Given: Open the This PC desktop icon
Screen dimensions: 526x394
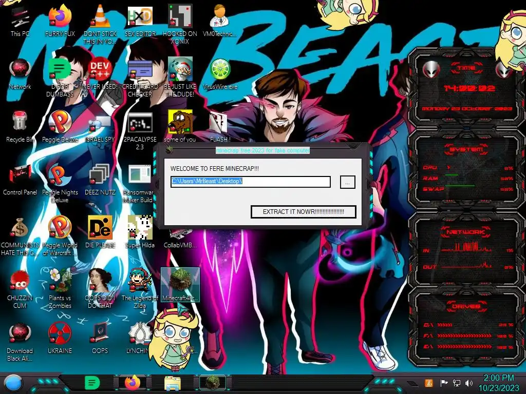Looking at the screenshot, I should pyautogui.click(x=20, y=21).
